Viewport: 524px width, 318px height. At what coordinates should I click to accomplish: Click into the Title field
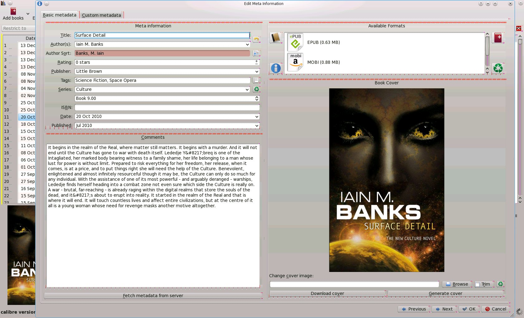point(162,35)
